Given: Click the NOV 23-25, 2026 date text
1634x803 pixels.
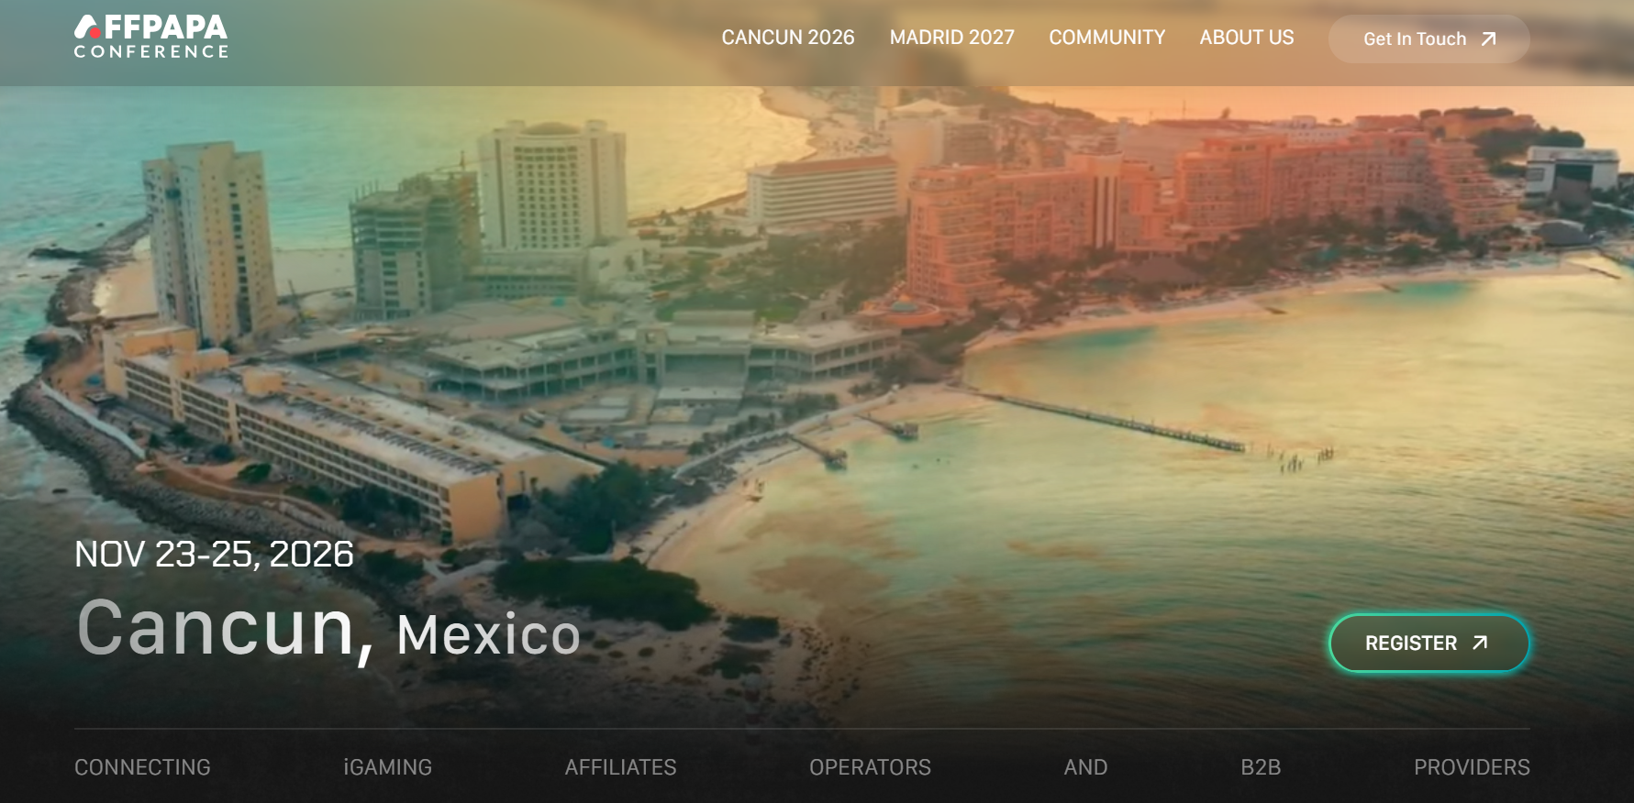Looking at the screenshot, I should (x=214, y=555).
